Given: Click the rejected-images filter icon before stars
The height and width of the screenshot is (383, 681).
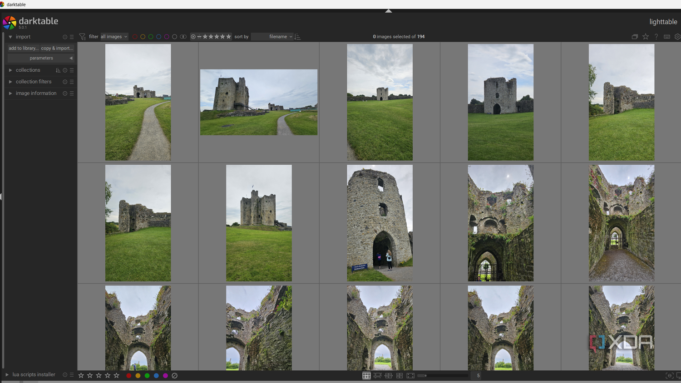Looking at the screenshot, I should pos(193,37).
